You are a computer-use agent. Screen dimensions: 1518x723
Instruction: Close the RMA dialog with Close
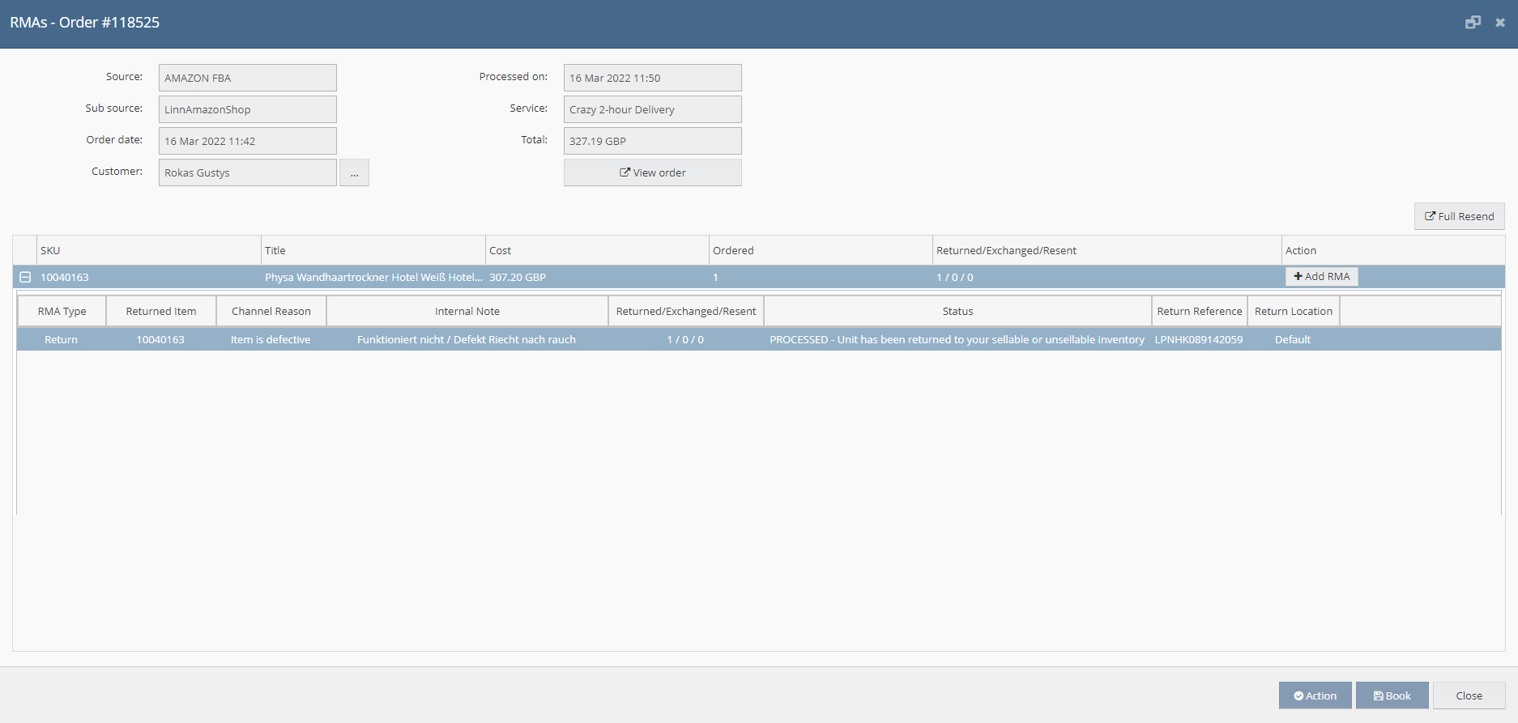coord(1469,695)
